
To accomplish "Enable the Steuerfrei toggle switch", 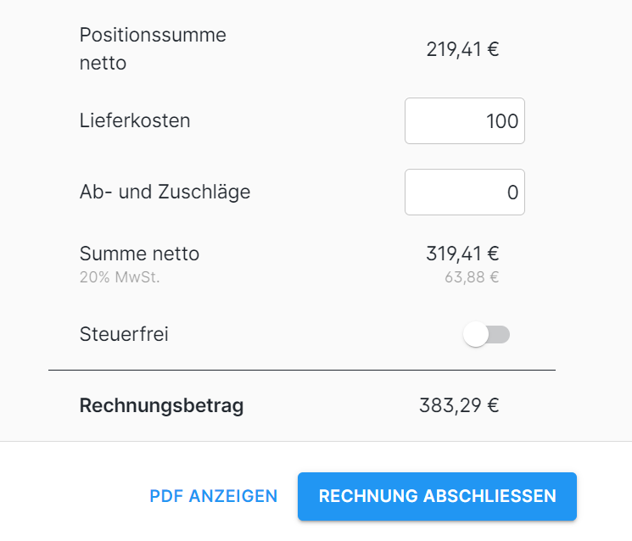I will [x=486, y=335].
